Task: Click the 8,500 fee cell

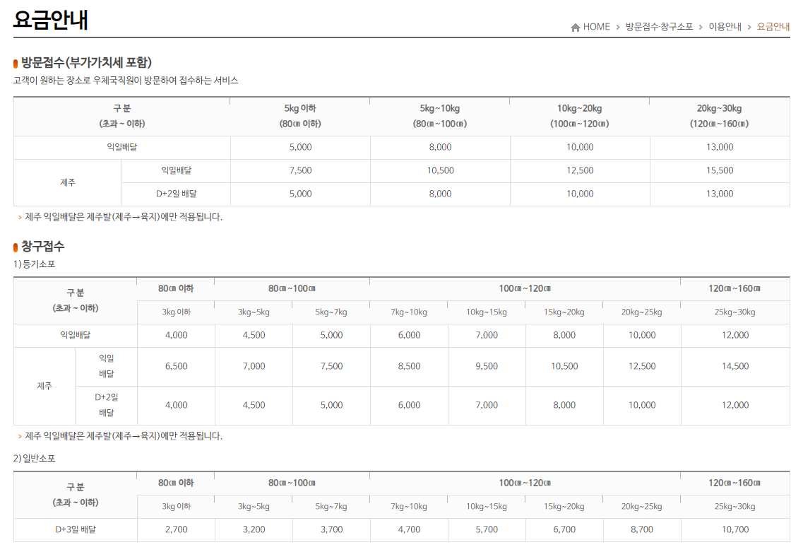Action: (x=409, y=366)
